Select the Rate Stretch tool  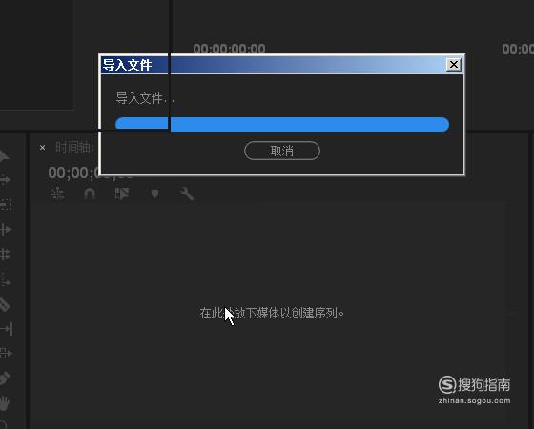pyautogui.click(x=6, y=280)
